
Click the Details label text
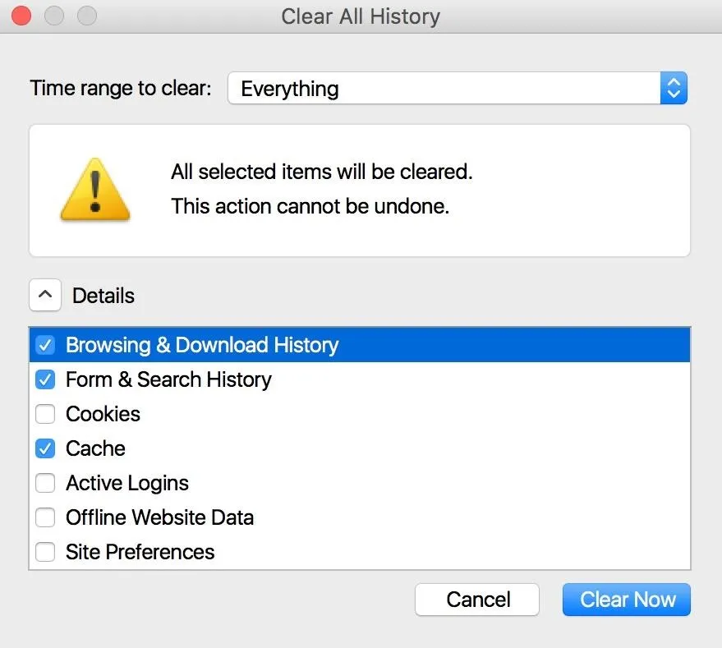[x=103, y=296]
